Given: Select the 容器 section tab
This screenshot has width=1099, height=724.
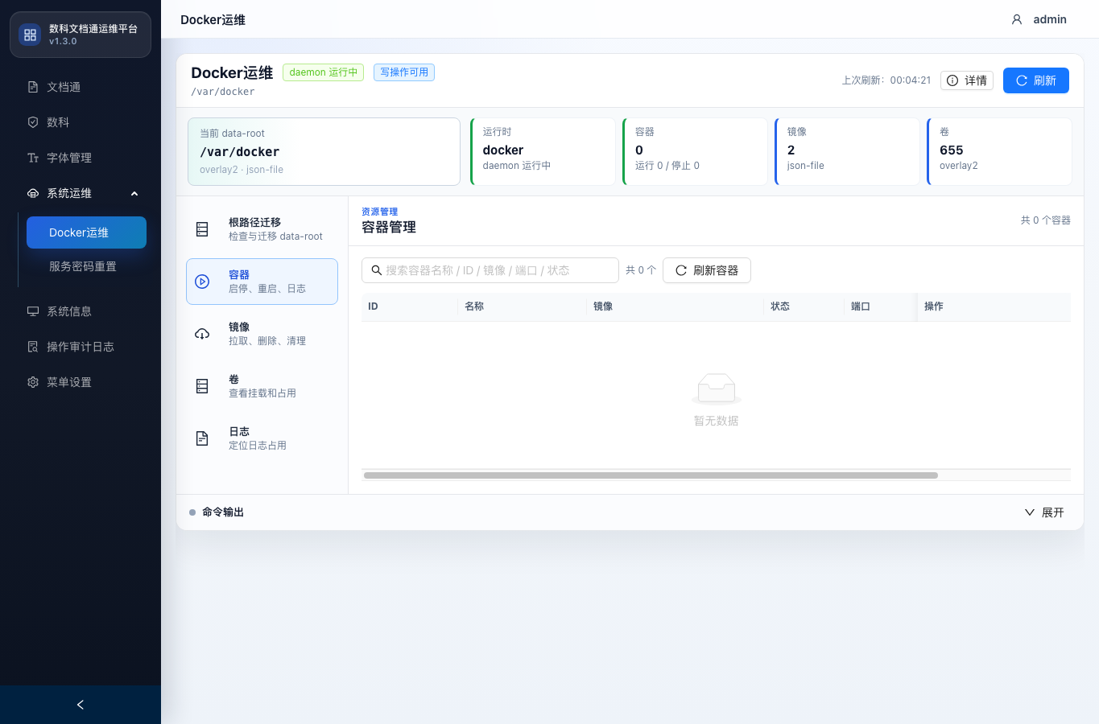Looking at the screenshot, I should pyautogui.click(x=262, y=282).
